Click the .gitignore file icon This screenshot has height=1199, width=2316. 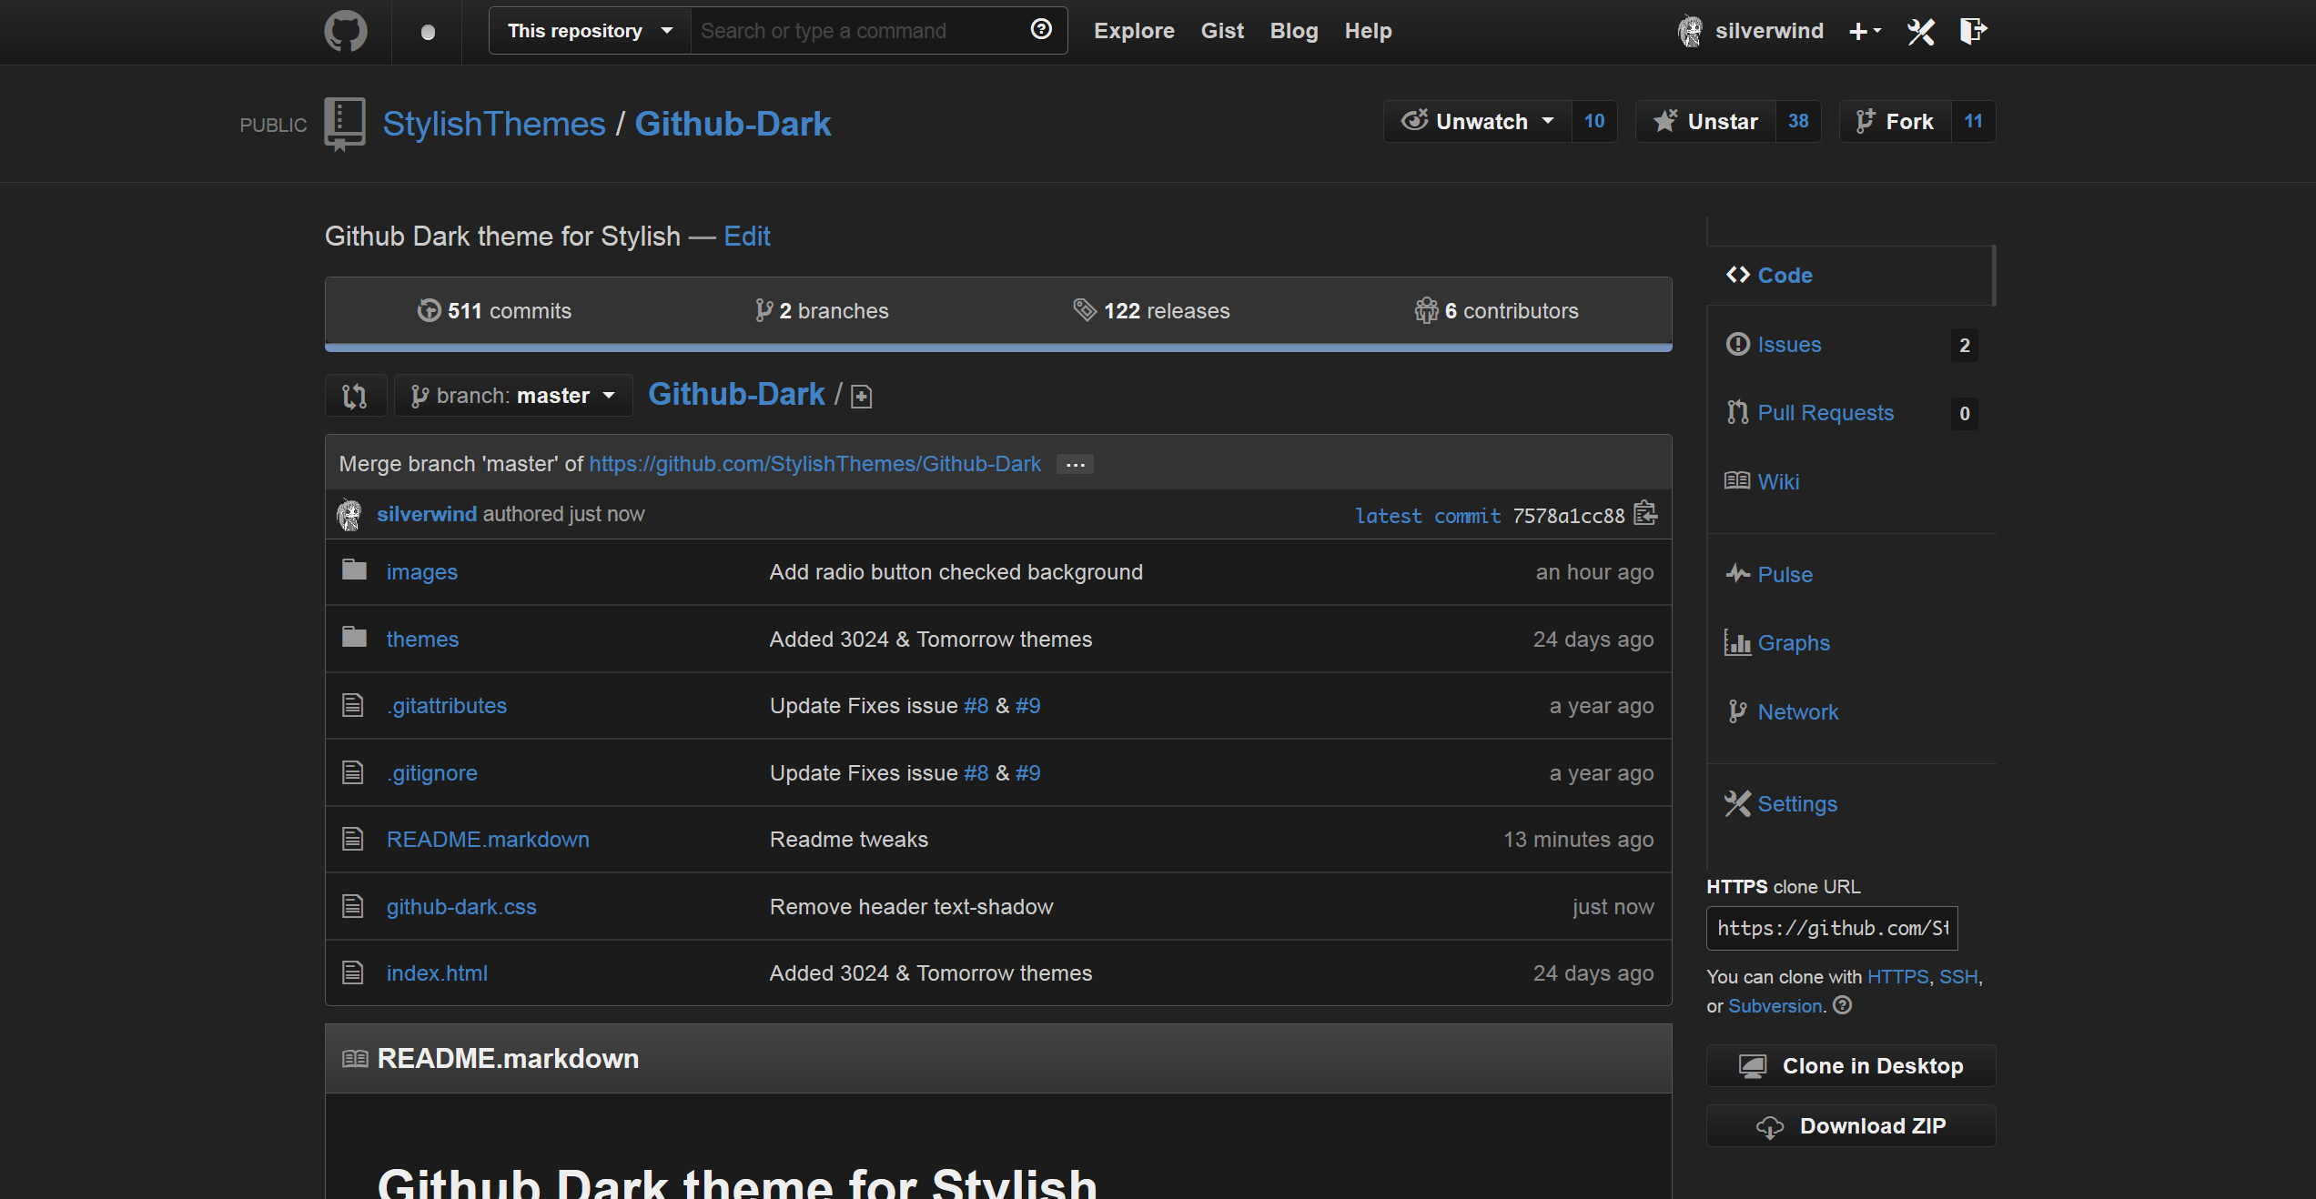pyautogui.click(x=352, y=772)
